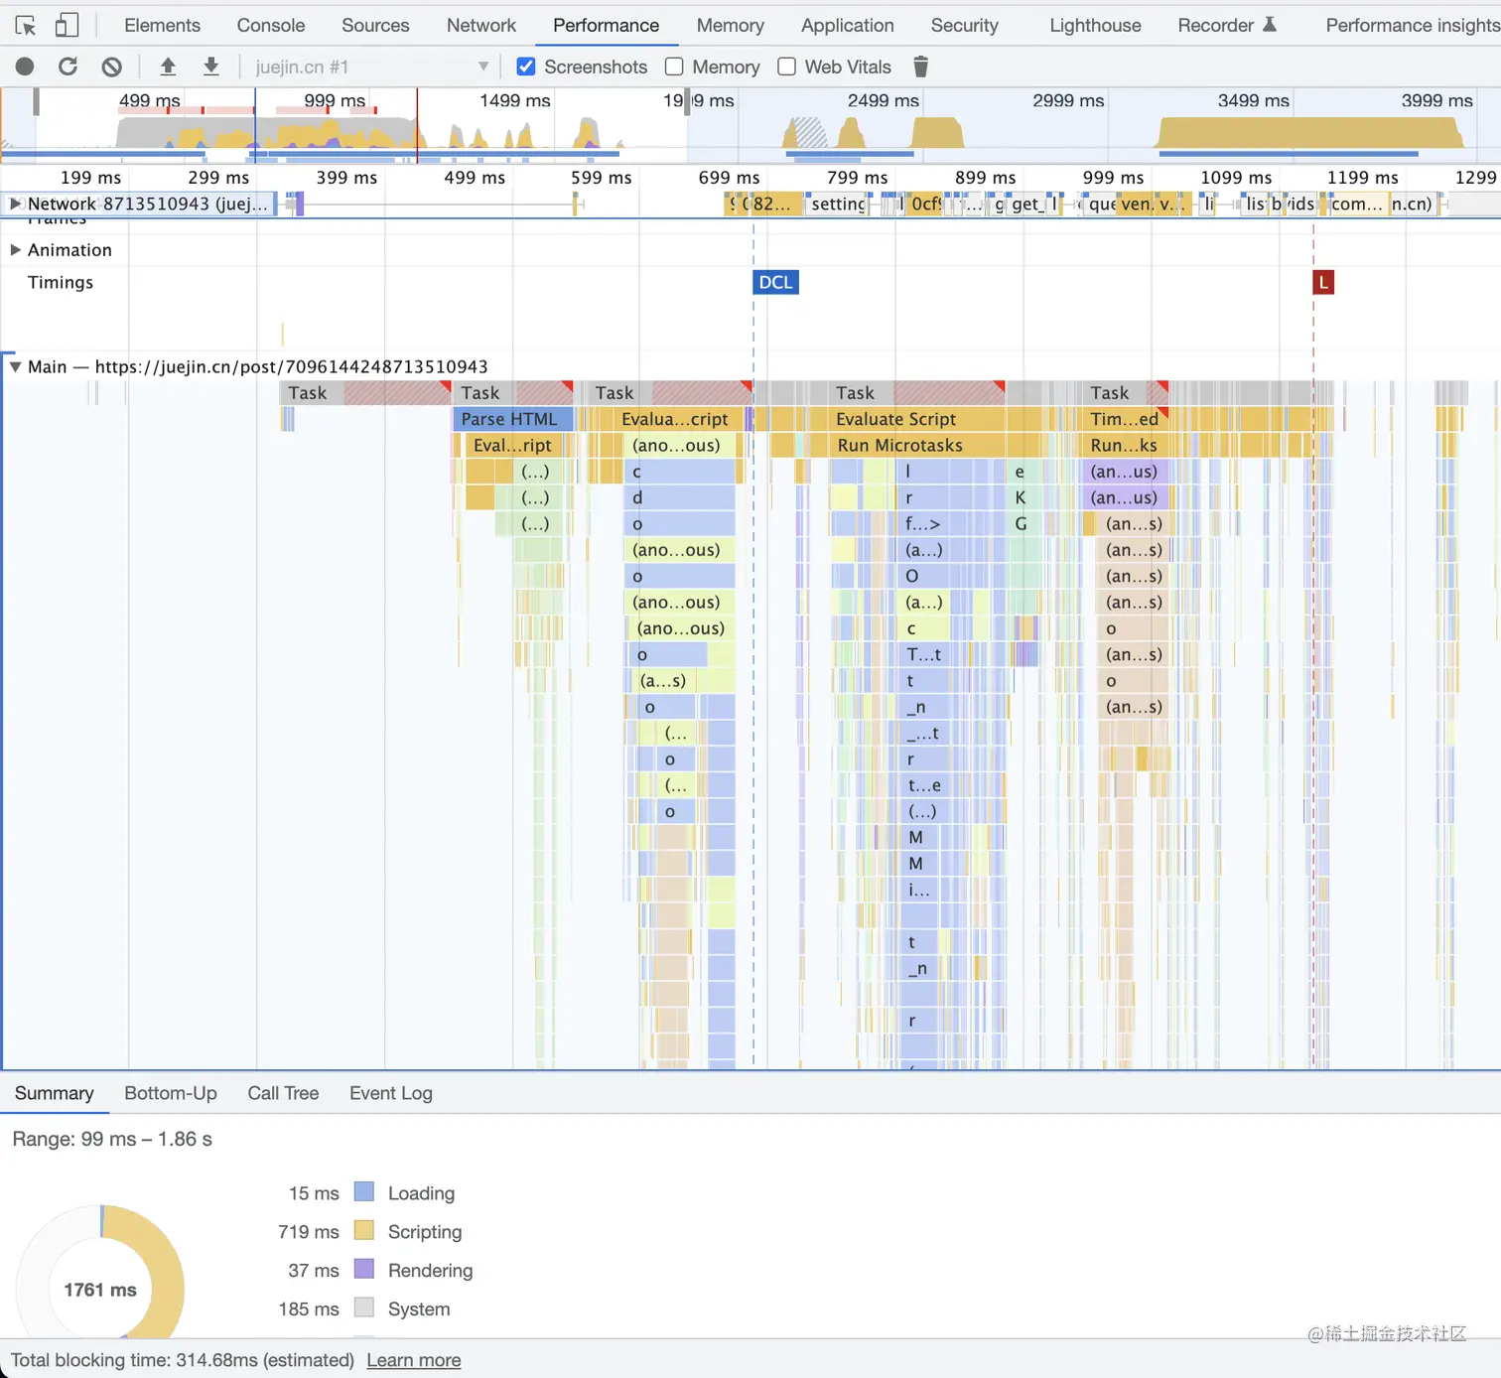Save profile with download icon
Screen dimensions: 1501x1378
tap(210, 67)
